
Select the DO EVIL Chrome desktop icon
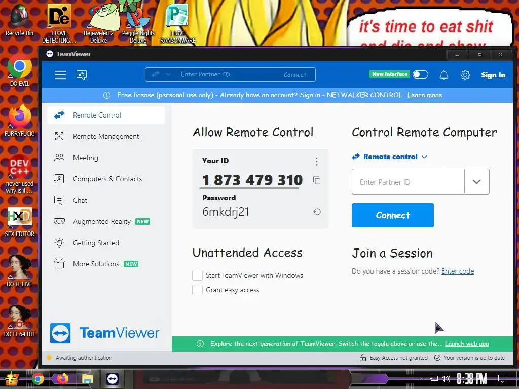point(19,70)
